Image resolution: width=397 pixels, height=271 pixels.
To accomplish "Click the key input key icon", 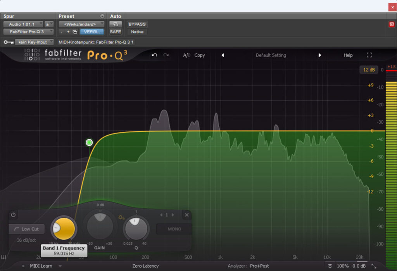I will click(9, 42).
